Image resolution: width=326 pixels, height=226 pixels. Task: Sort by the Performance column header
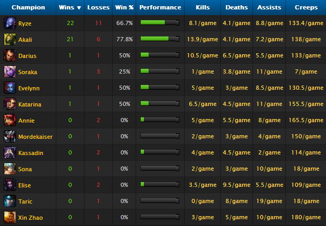[160, 7]
